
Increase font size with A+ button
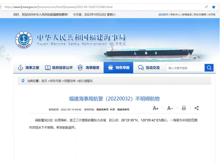[x=156, y=108]
